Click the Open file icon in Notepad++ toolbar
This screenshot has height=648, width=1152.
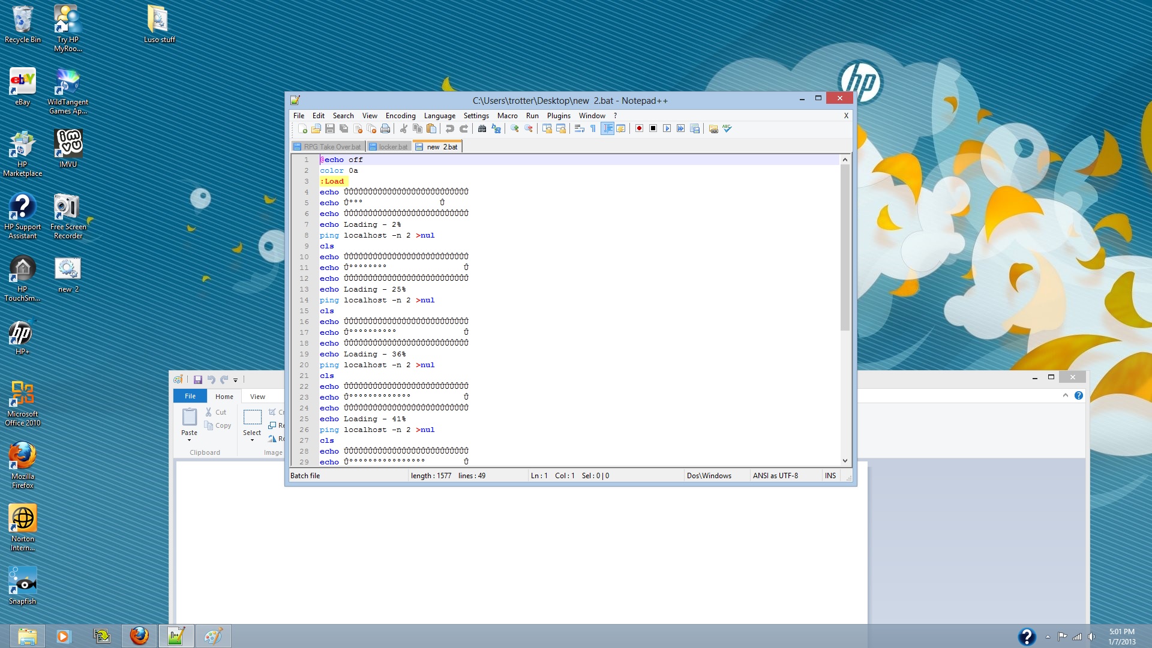(x=316, y=128)
